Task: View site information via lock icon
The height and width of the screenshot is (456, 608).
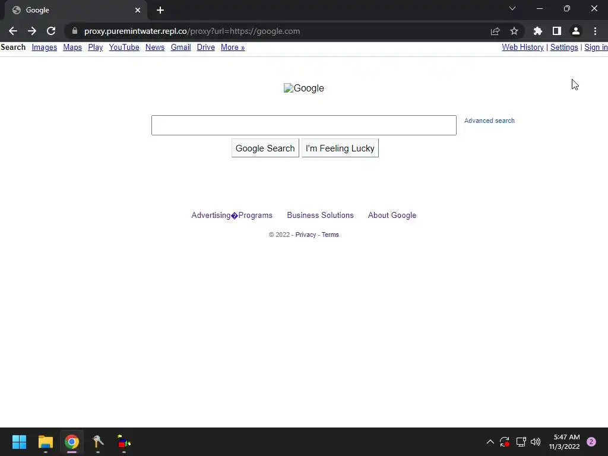Action: coord(74,31)
